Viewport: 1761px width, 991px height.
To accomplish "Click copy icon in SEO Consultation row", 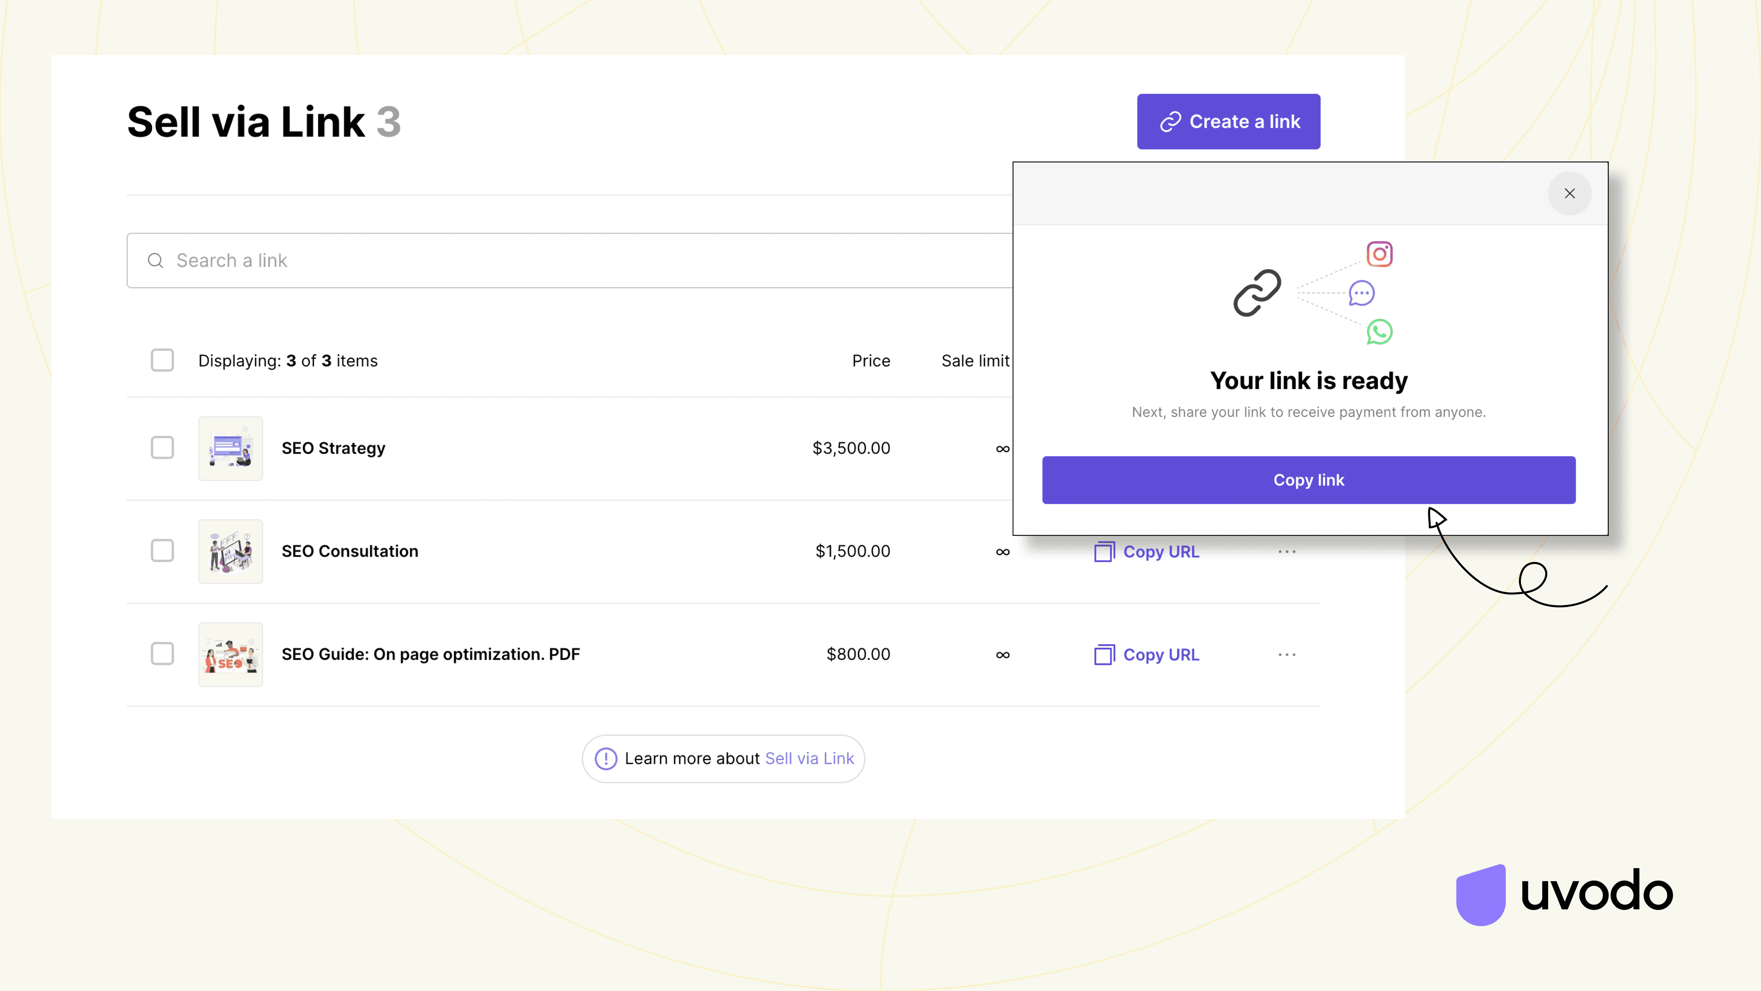I will pos(1104,552).
